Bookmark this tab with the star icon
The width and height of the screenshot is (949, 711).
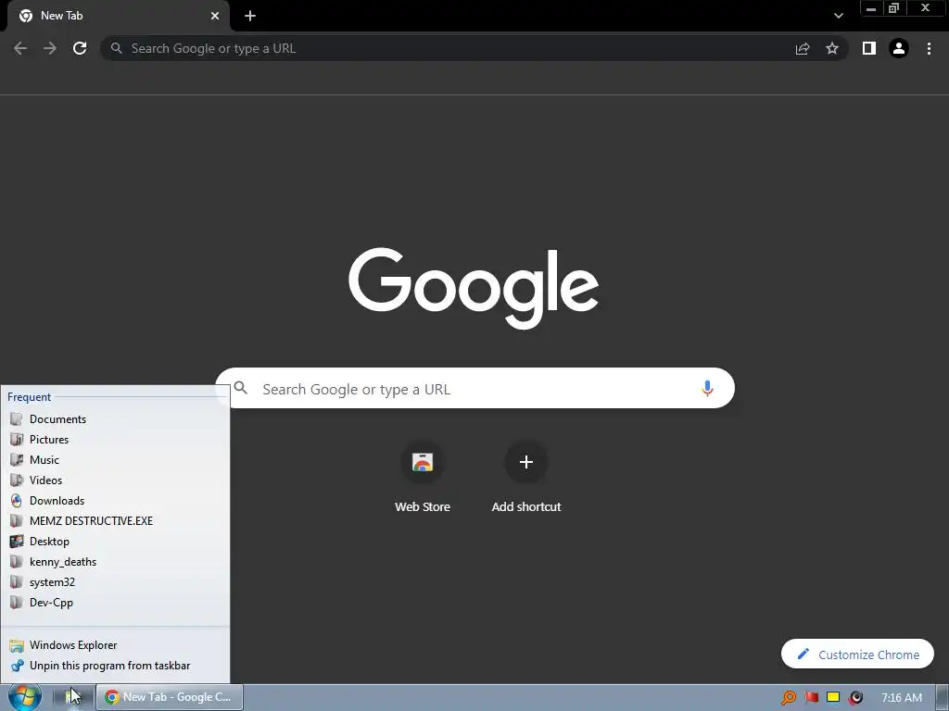[832, 48]
